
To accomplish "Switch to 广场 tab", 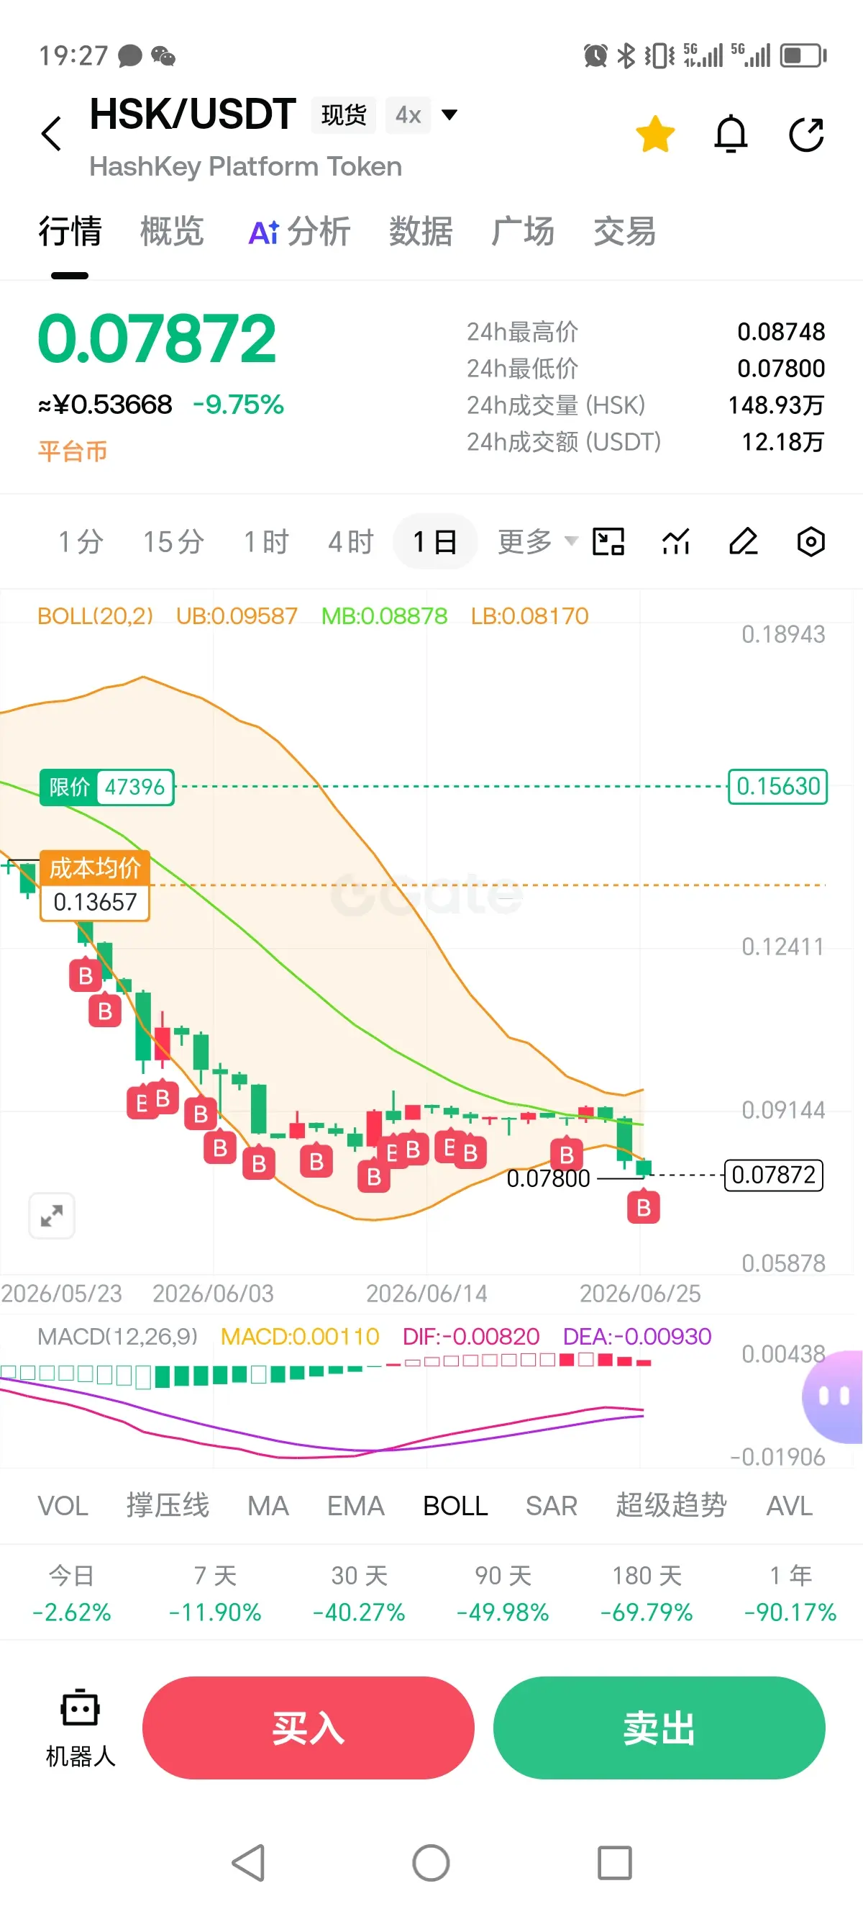I will 523,231.
